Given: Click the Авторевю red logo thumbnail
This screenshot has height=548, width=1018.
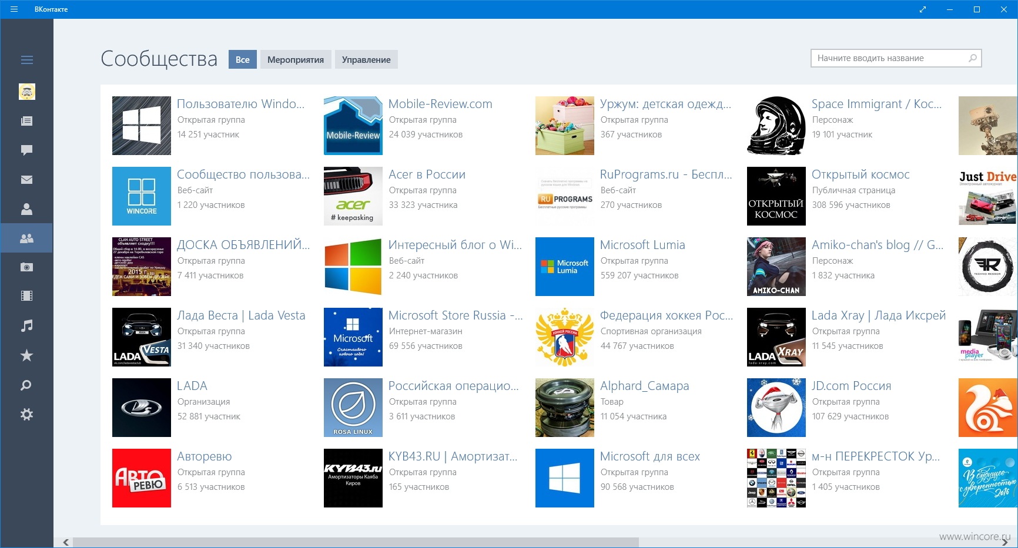Looking at the screenshot, I should tap(142, 478).
